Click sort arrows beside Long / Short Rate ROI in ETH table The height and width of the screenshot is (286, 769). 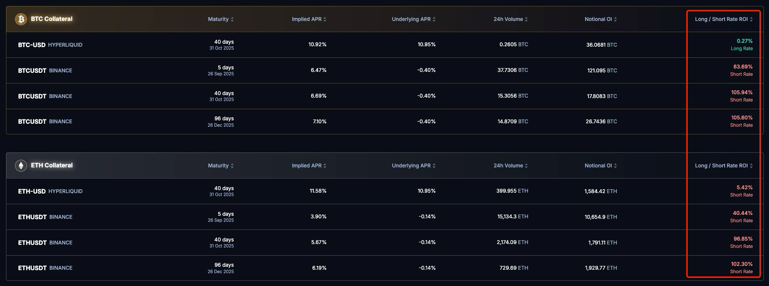[751, 166]
